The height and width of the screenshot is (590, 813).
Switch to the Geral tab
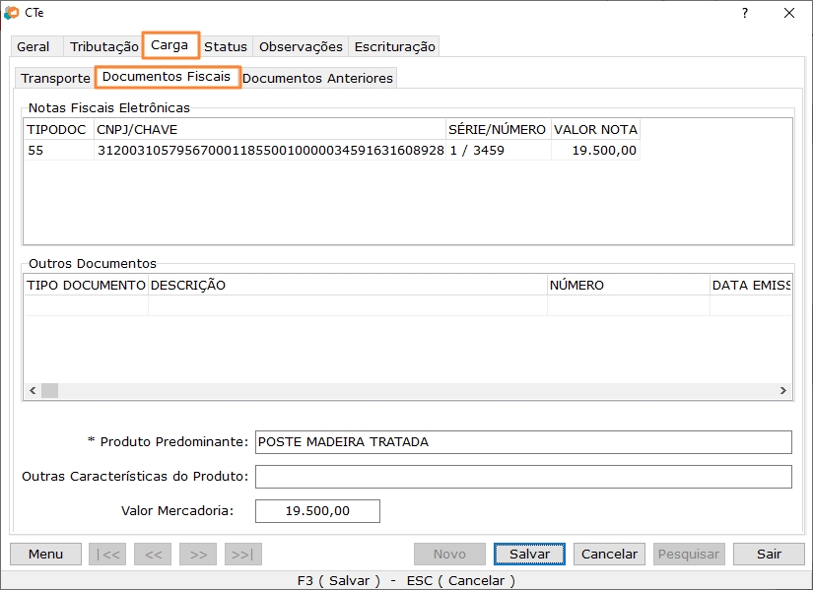(x=34, y=45)
